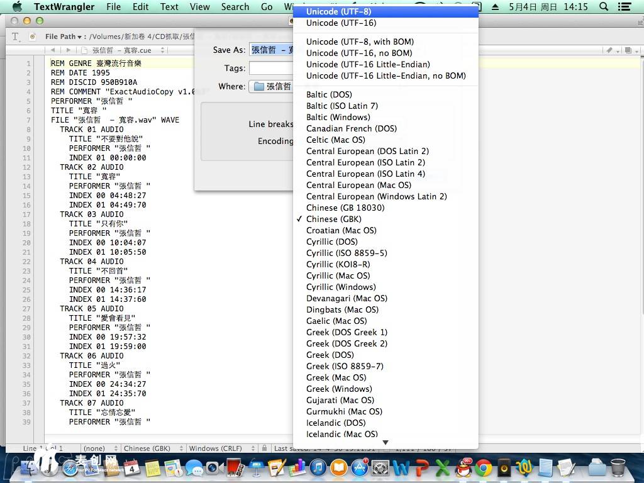Click the eject icon in menu bar
644x483 pixels.
[495, 7]
